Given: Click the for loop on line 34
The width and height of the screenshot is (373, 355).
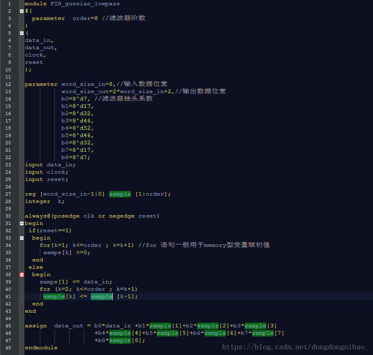Looking at the screenshot, I should (87, 245).
